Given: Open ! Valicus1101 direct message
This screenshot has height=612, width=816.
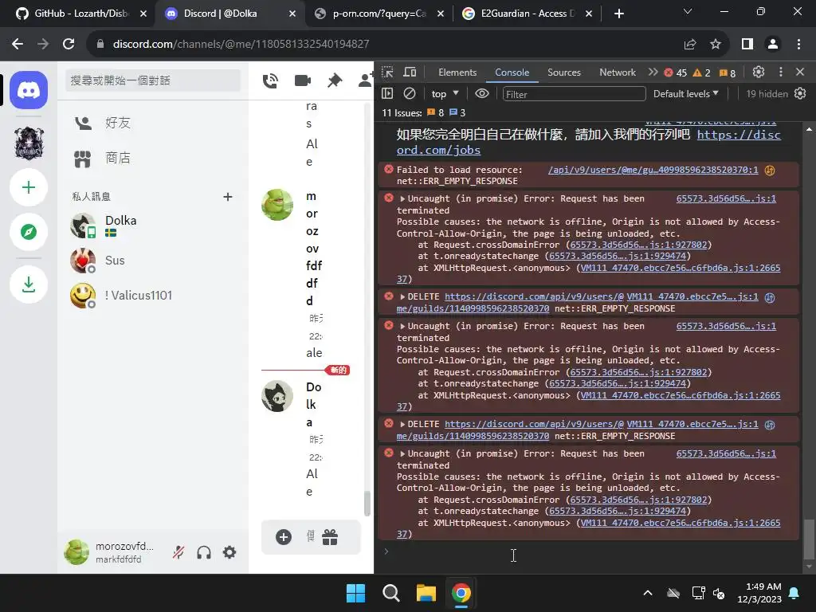Looking at the screenshot, I should pos(151,295).
